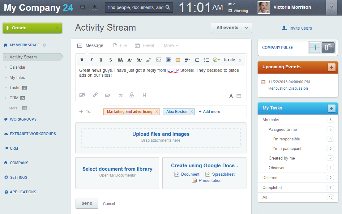The width and height of the screenshot is (342, 214).
Task: Click the numbered list icon
Action: [x=197, y=60]
